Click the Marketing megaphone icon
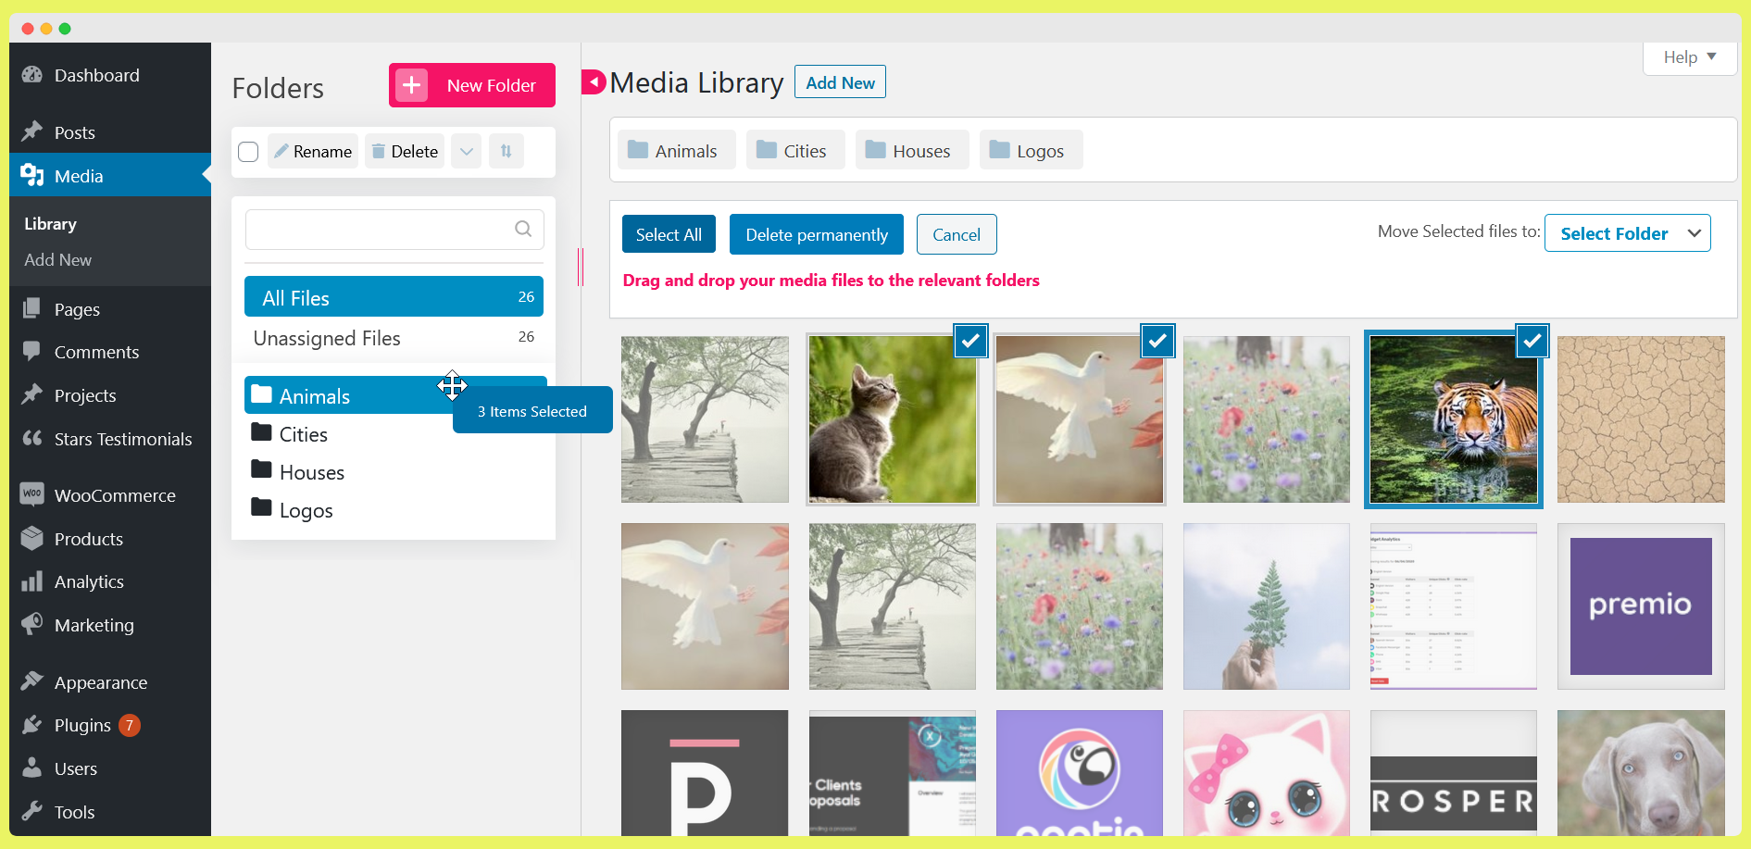 [x=32, y=624]
